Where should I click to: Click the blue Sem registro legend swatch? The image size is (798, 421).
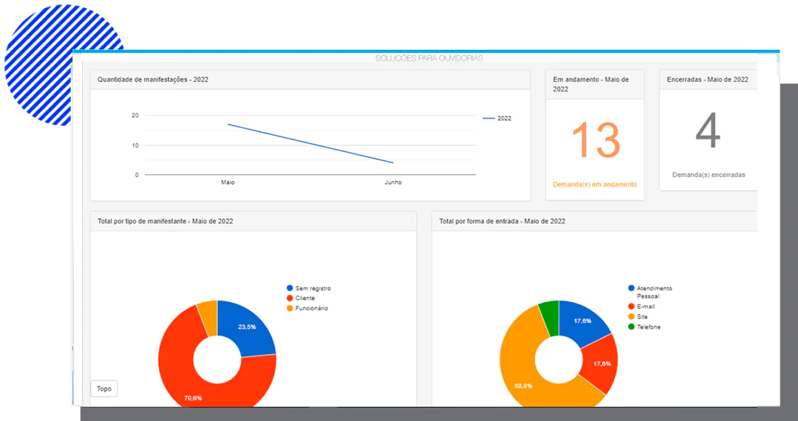[290, 288]
